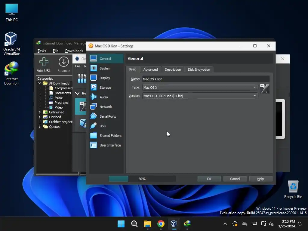Confirm settings with the OK button
The image size is (308, 231).
(x=209, y=179)
